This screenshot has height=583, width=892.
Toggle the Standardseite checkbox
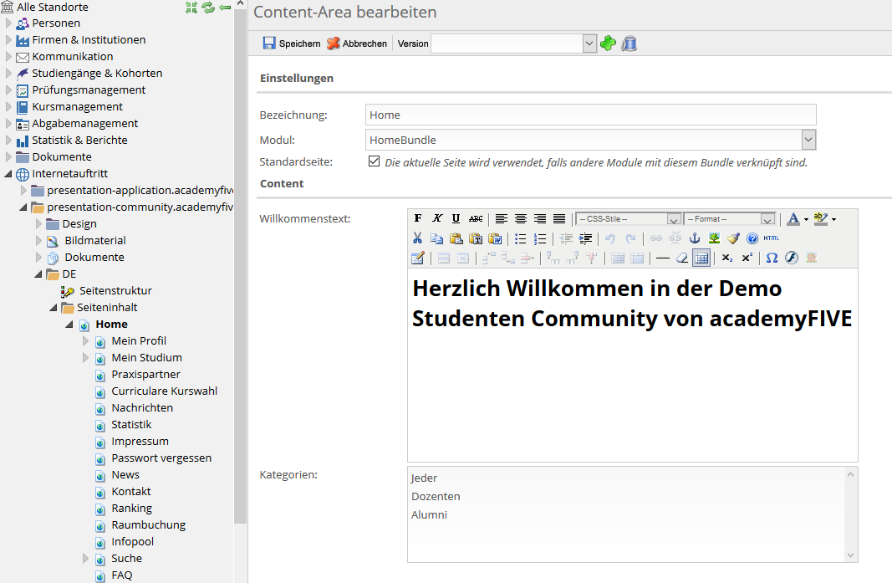point(374,161)
